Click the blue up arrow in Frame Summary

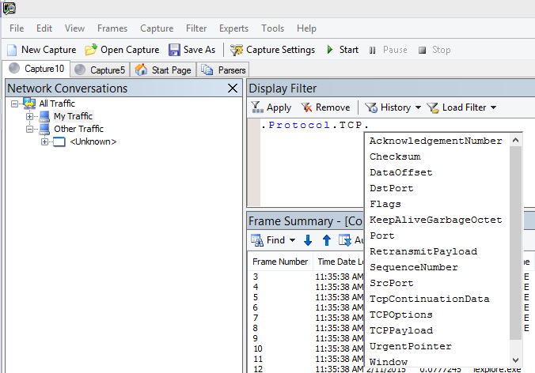(x=326, y=240)
